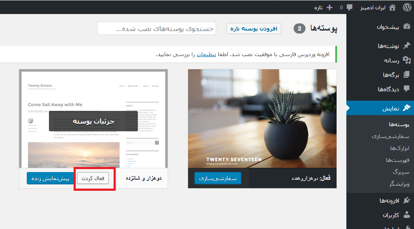Click the جزئیات پوسته theme details overlay
This screenshot has width=414, height=229.
coord(93,121)
